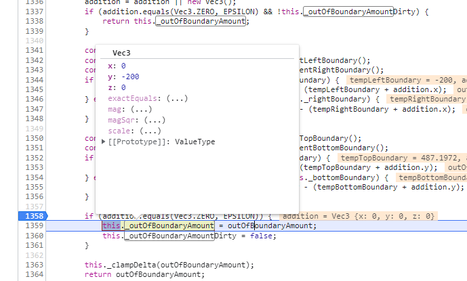Click inline value tempLeftBoundary = -200
Screen dimensions: 467x281
[x=401, y=80]
